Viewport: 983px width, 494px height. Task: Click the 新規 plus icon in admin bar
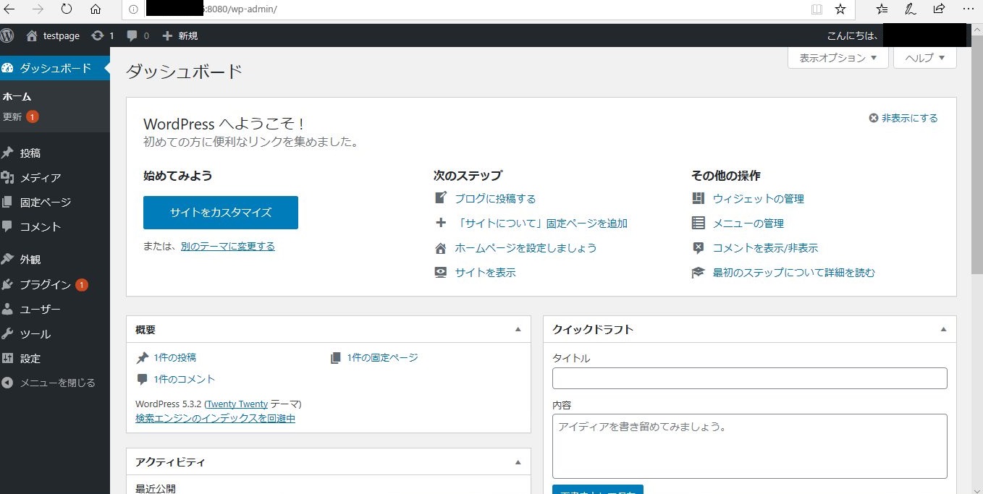coord(168,35)
